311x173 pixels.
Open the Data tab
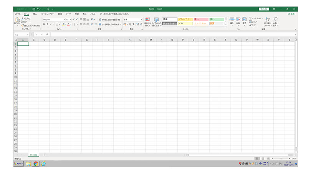coord(68,14)
